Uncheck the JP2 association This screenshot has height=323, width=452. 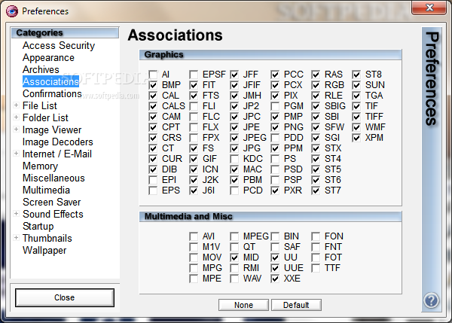point(234,106)
